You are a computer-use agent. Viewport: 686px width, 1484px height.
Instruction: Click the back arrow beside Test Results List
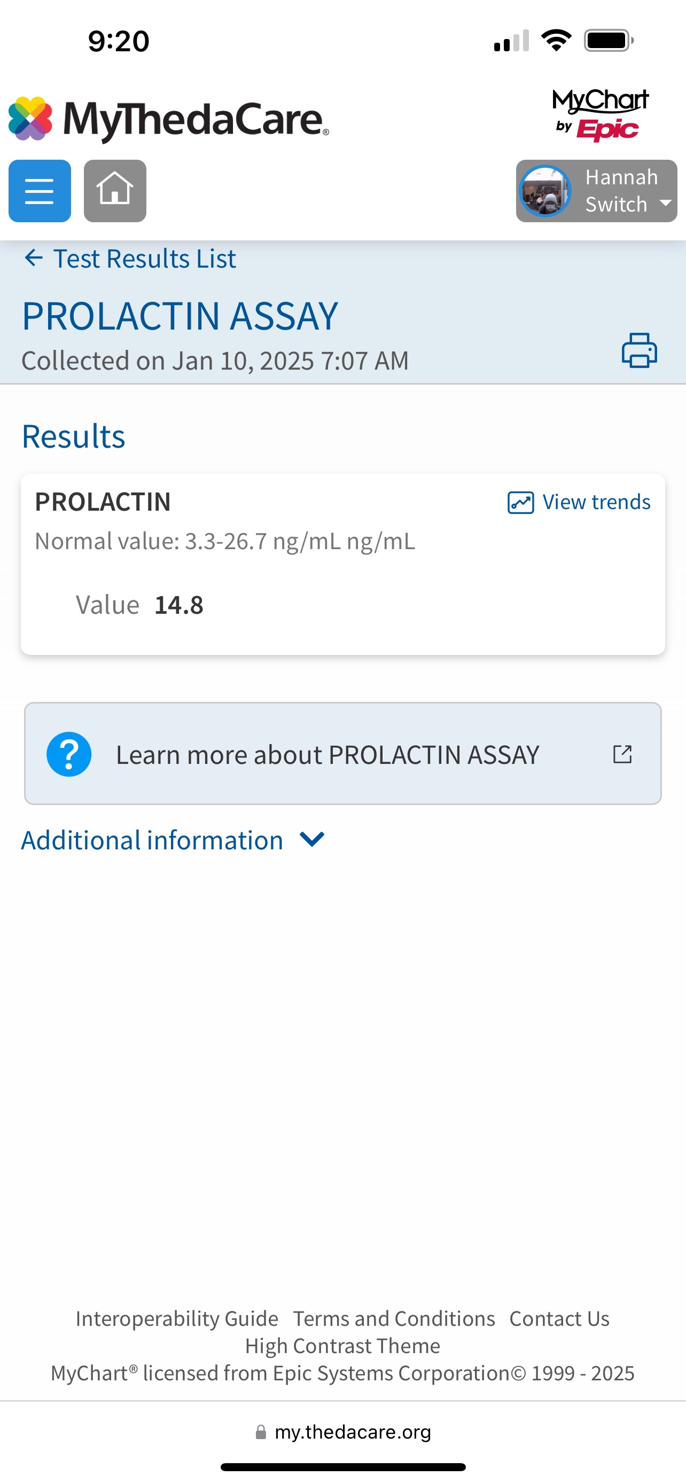coord(34,258)
